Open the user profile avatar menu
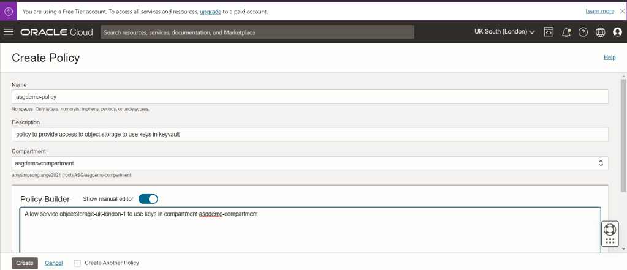This screenshot has width=627, height=270. tap(617, 32)
